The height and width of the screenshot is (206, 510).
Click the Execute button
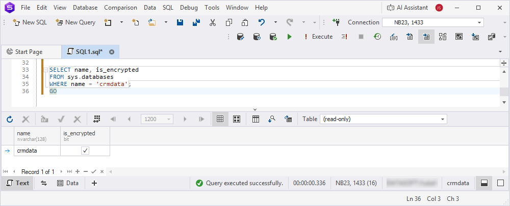[318, 37]
